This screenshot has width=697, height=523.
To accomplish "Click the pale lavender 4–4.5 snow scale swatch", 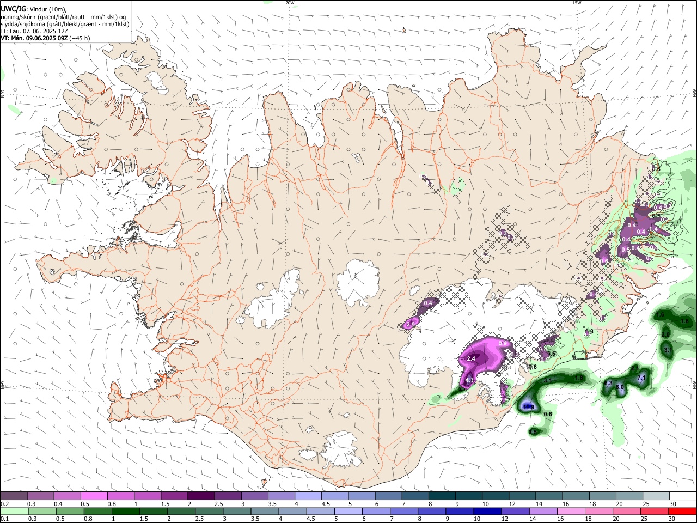I will (308, 496).
